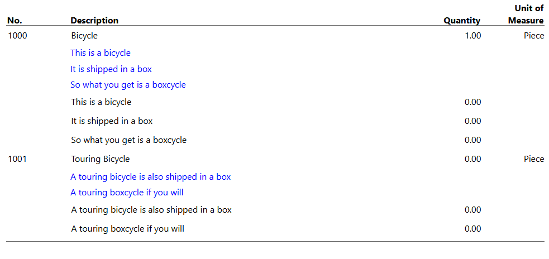Select item number 1000
Screen dimensions: 549x259
coord(17,36)
